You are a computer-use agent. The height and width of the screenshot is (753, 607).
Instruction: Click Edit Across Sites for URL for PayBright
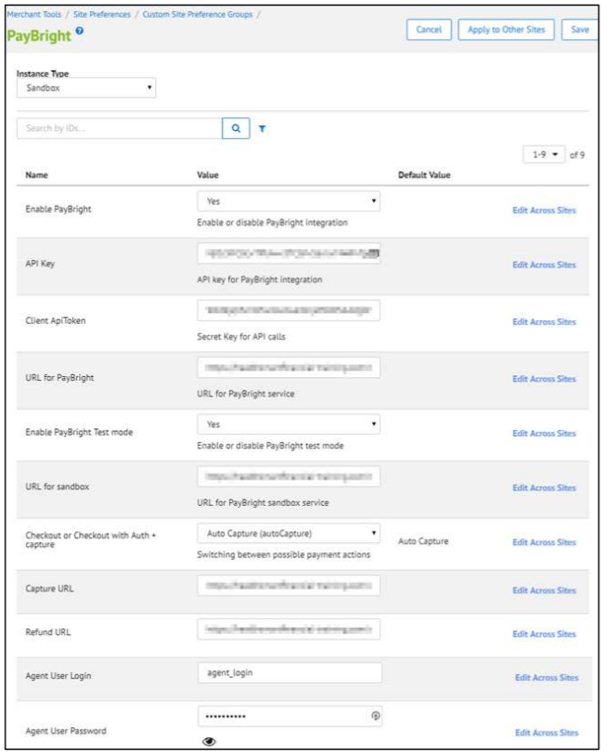[x=544, y=379]
